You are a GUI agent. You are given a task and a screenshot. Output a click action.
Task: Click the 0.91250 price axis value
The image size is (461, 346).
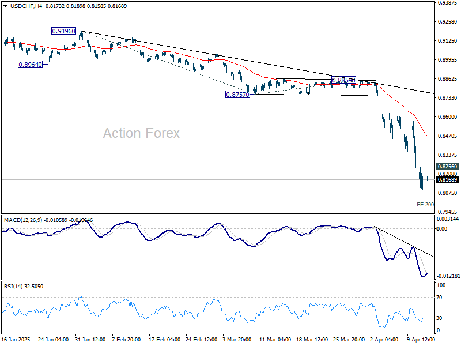pos(447,41)
